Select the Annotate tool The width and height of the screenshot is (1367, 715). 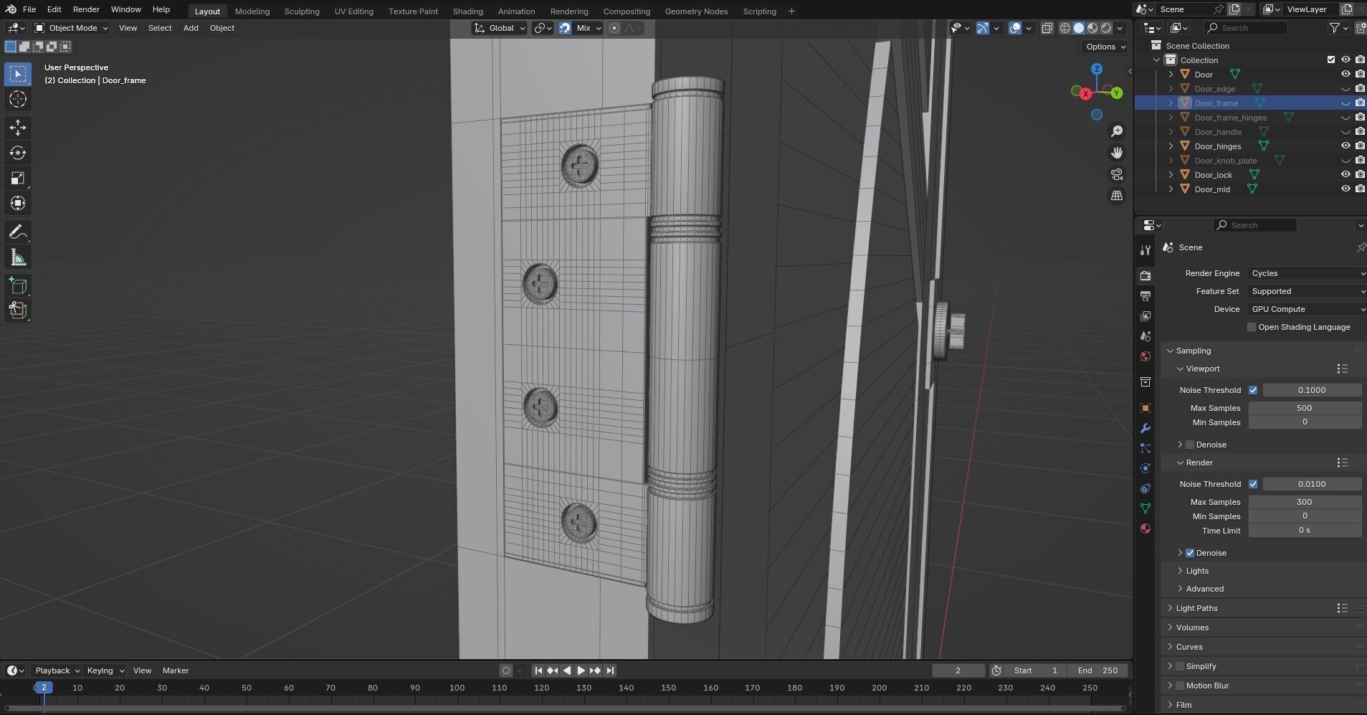(18, 232)
